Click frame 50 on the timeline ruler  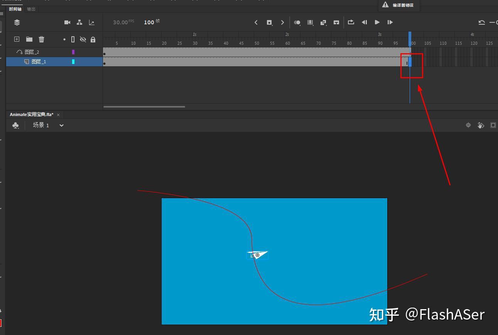click(x=257, y=43)
